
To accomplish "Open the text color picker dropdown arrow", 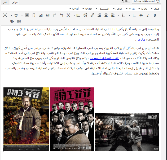I will (22, 15).
